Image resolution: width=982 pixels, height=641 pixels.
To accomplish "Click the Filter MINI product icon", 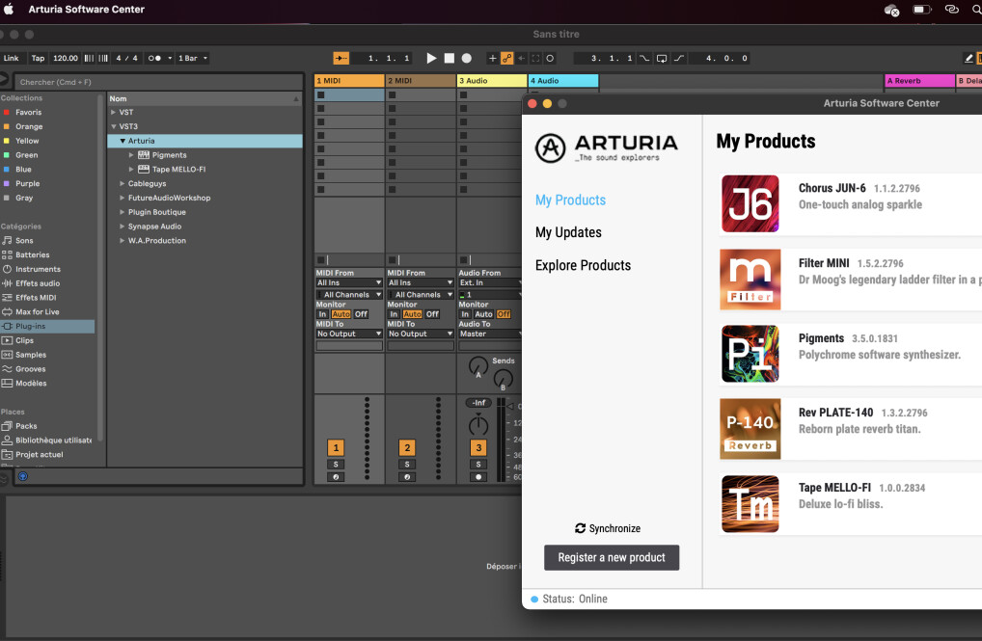I will point(750,279).
